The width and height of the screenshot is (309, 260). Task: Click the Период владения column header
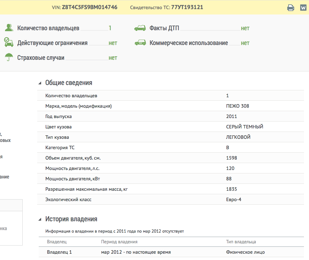click(119, 242)
